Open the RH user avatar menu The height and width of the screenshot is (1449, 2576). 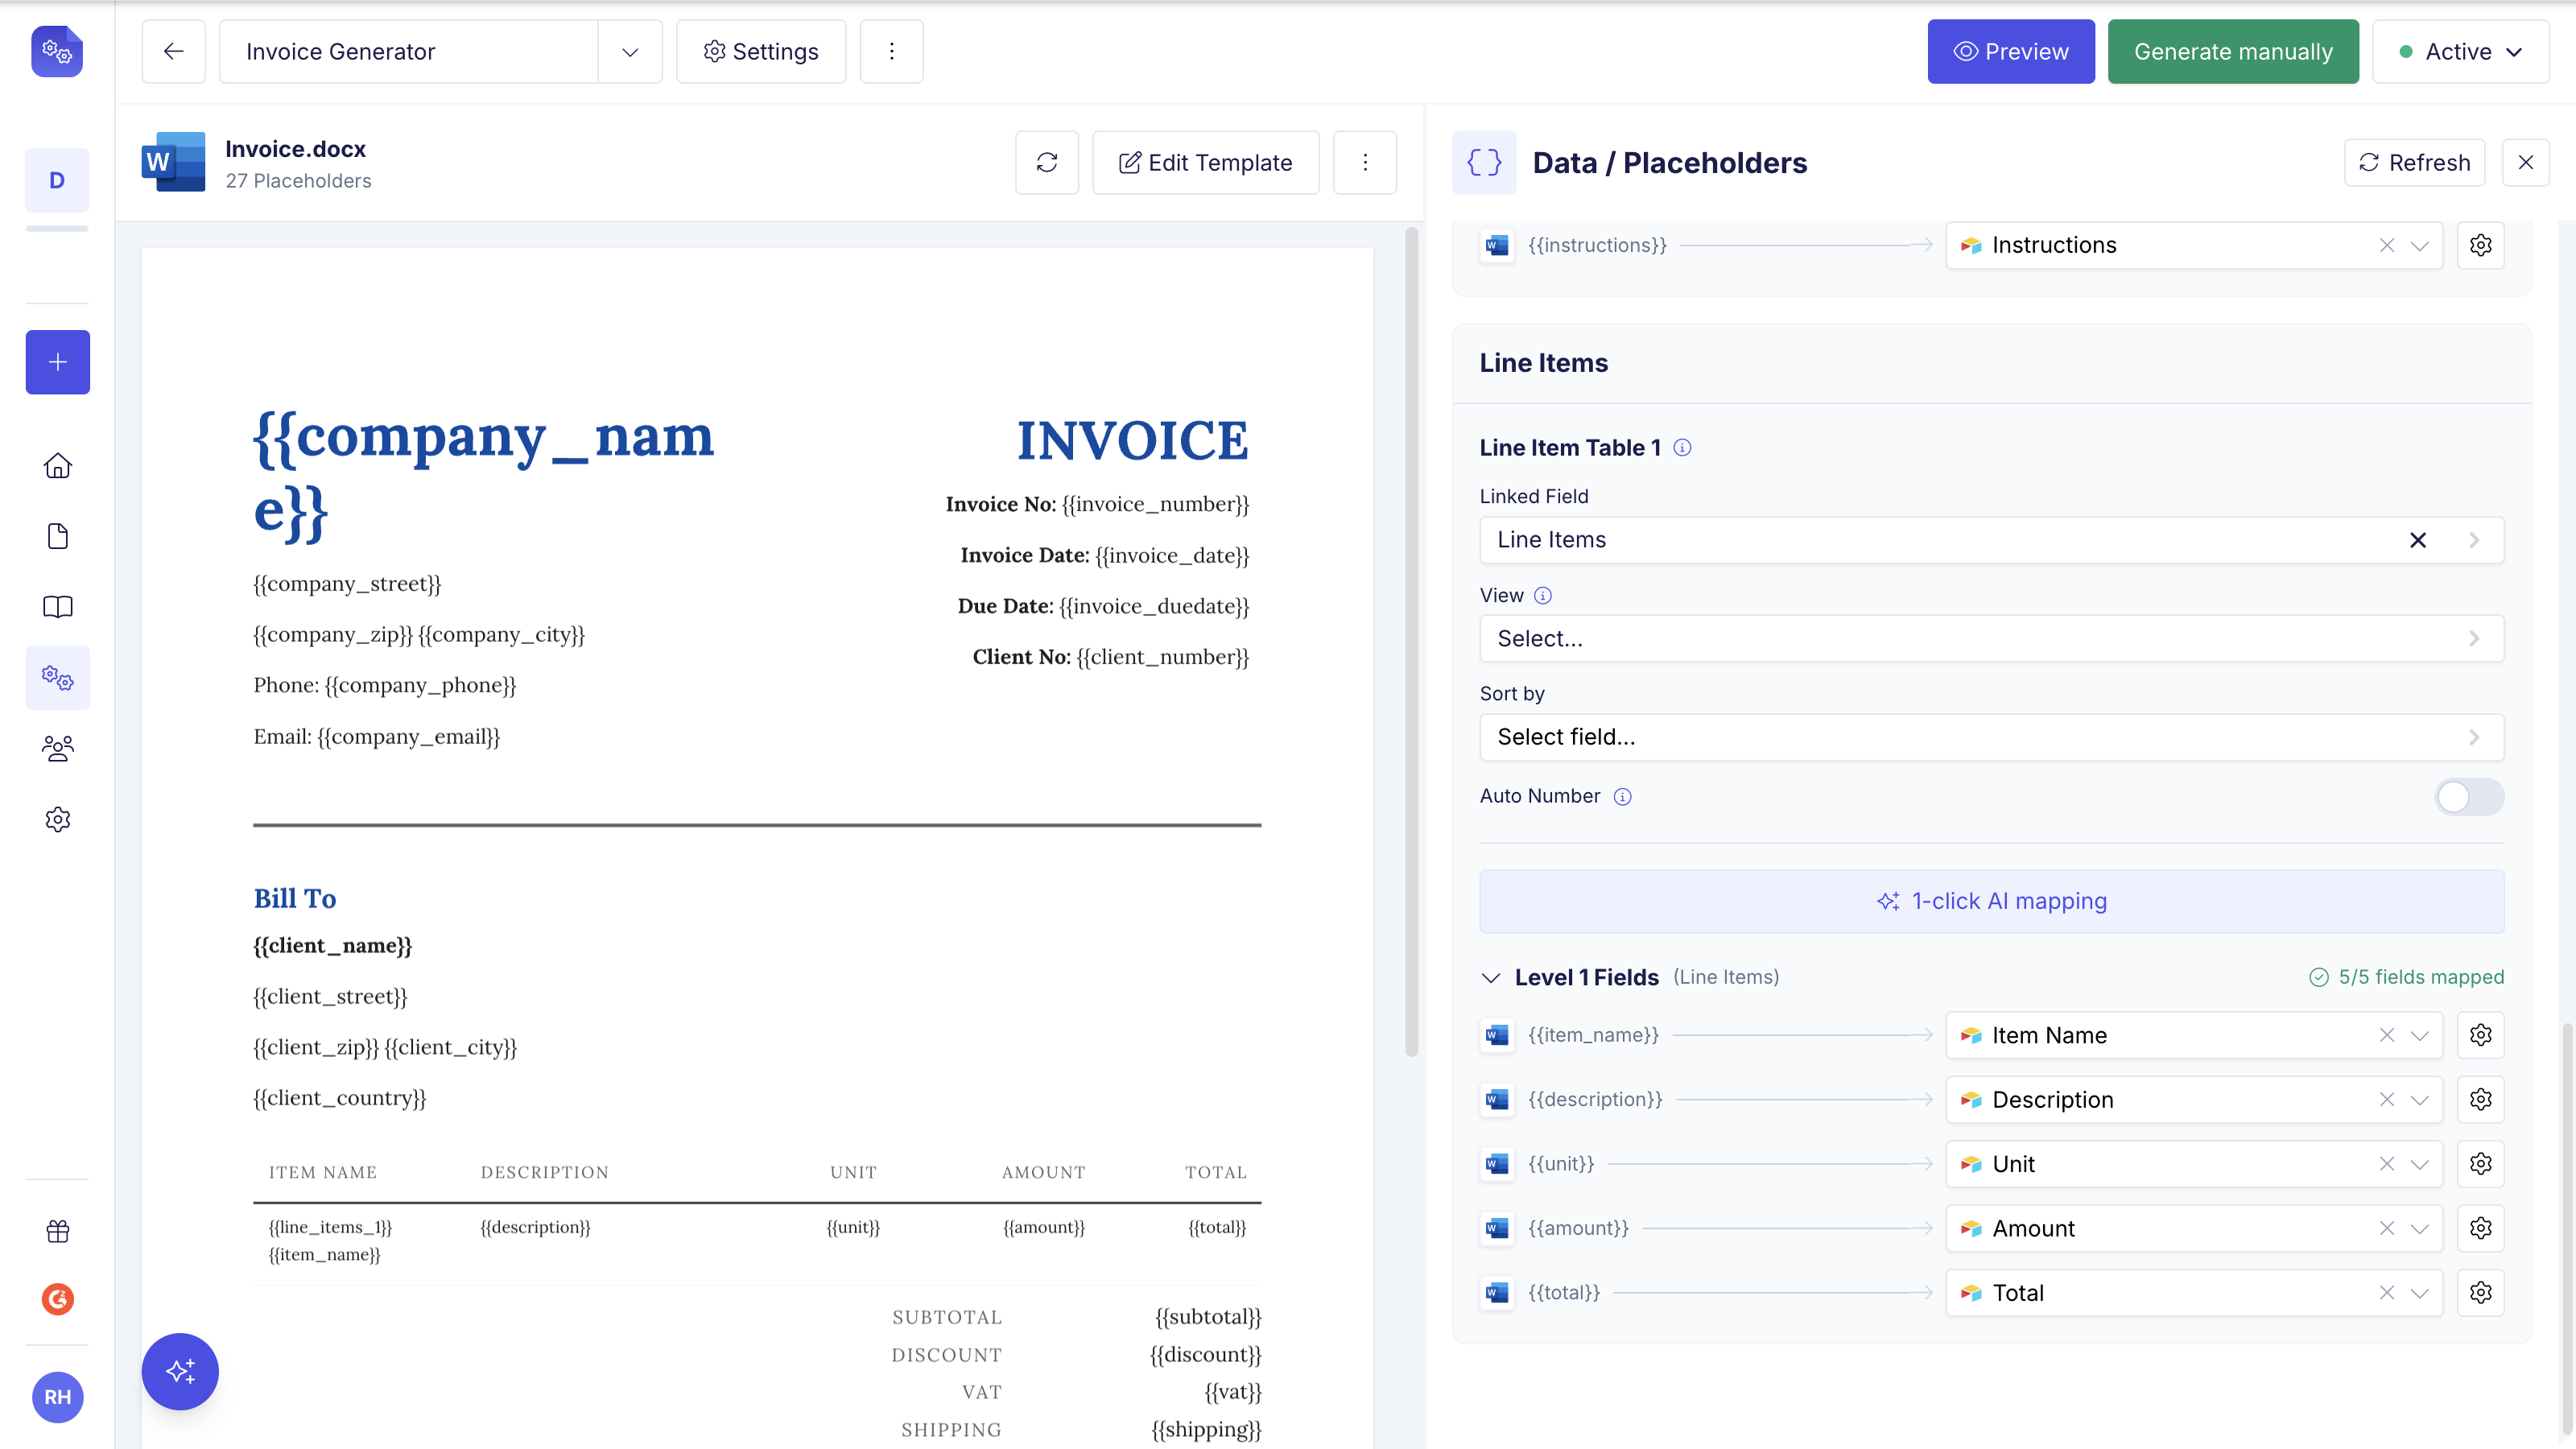pos(57,1397)
